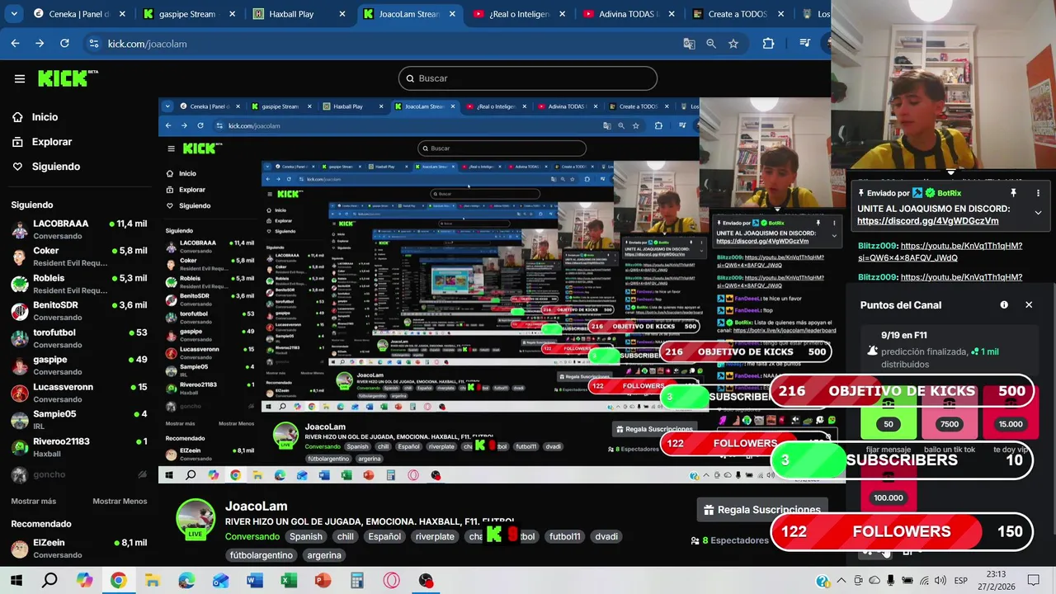Click the zoom magnifier icon in the address bar

coord(711,44)
